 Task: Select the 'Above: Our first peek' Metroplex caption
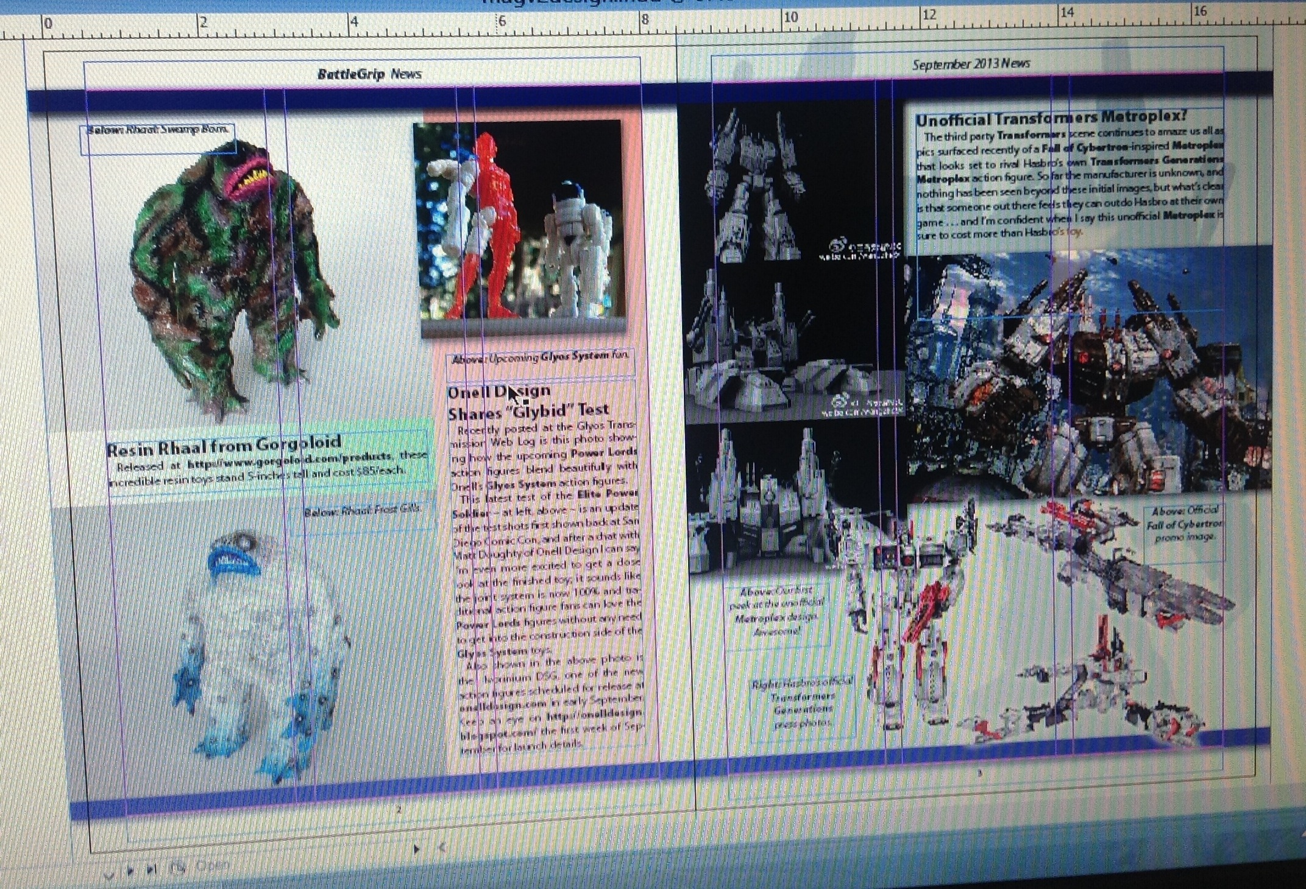coord(776,611)
